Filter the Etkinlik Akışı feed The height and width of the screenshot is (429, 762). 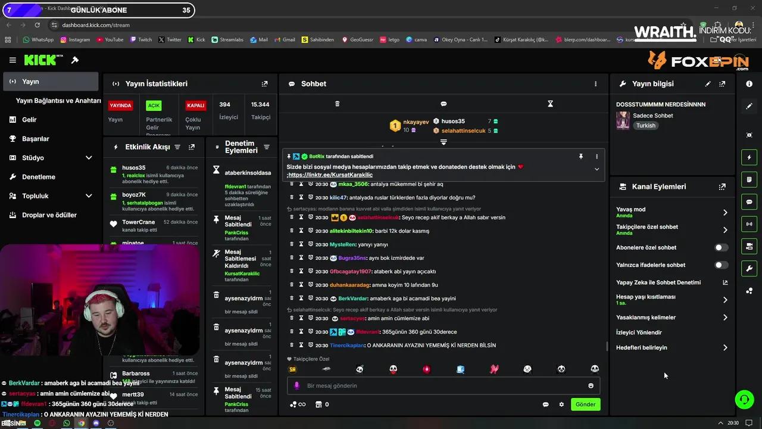177,147
